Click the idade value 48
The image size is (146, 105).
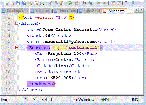(48, 36)
